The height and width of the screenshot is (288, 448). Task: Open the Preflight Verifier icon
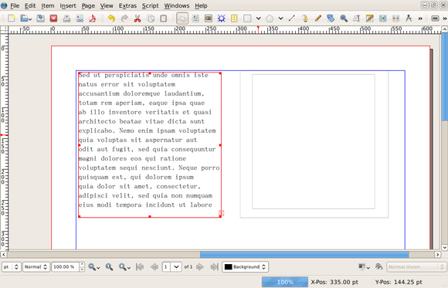click(80, 19)
